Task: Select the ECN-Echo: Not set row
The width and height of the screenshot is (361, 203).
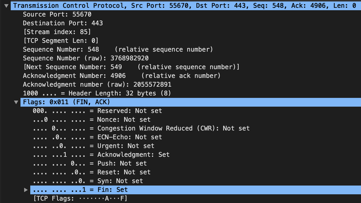Action: pos(97,137)
